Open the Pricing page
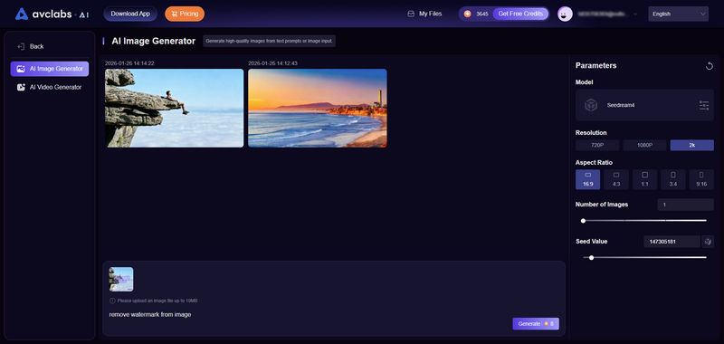Image resolution: width=724 pixels, height=344 pixels. [185, 14]
